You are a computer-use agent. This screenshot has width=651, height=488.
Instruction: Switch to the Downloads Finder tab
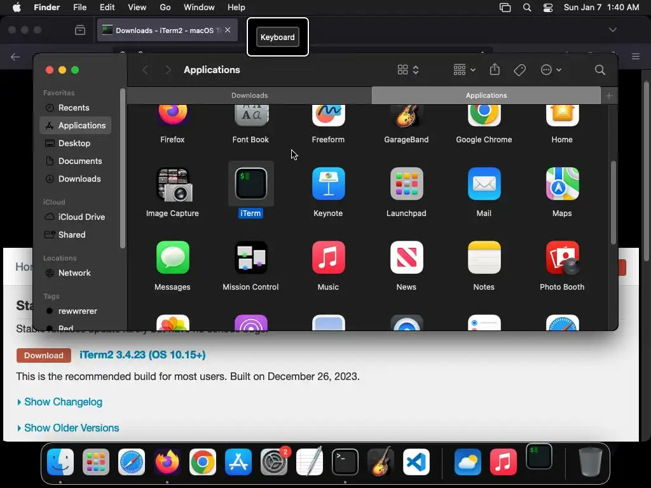coord(249,95)
